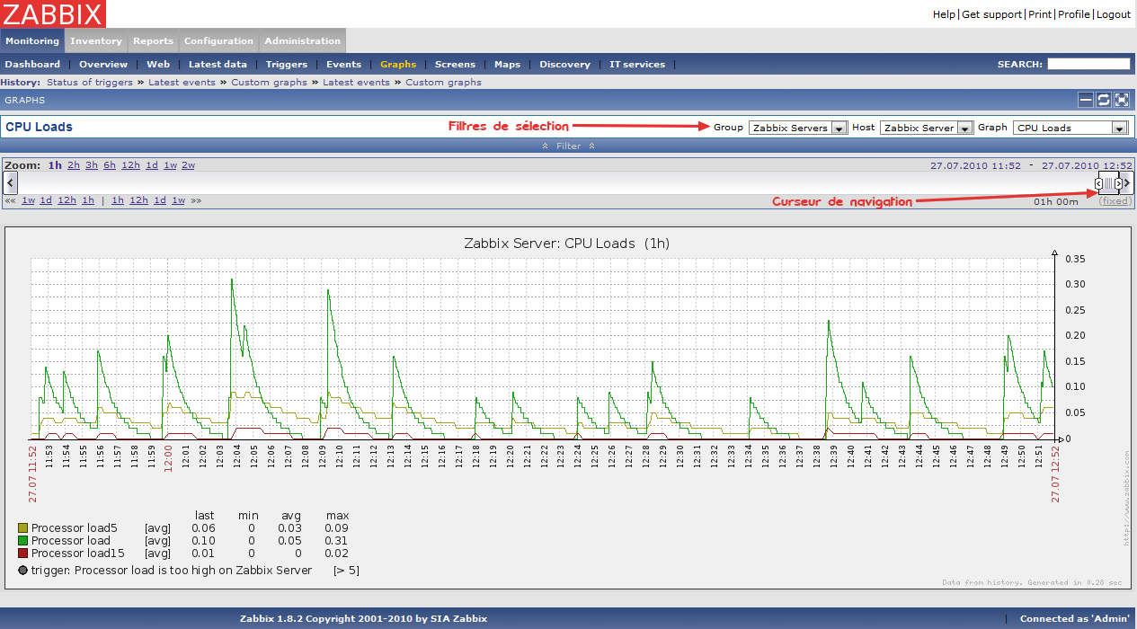Click the Logout link
Viewport: 1137px width, 629px height.
tap(1113, 14)
